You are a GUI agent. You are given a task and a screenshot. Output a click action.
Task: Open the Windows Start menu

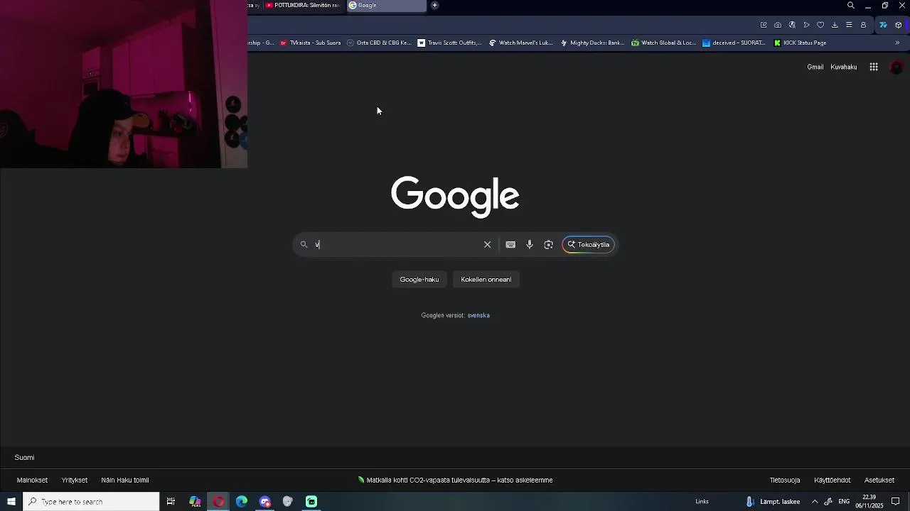[11, 502]
